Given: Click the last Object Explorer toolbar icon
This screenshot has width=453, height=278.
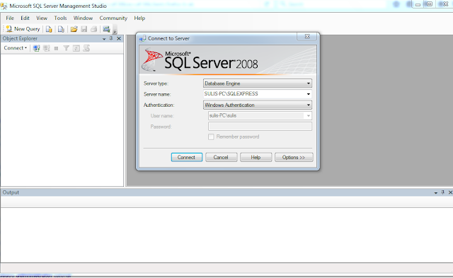Looking at the screenshot, I should click(x=86, y=48).
